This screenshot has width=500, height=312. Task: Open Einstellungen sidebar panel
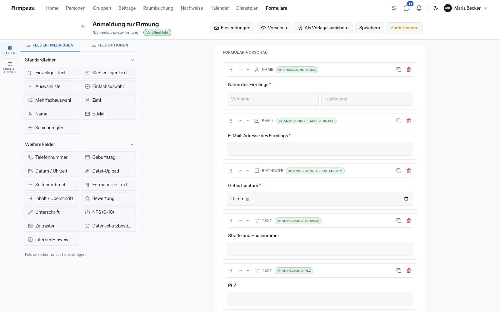click(10, 68)
